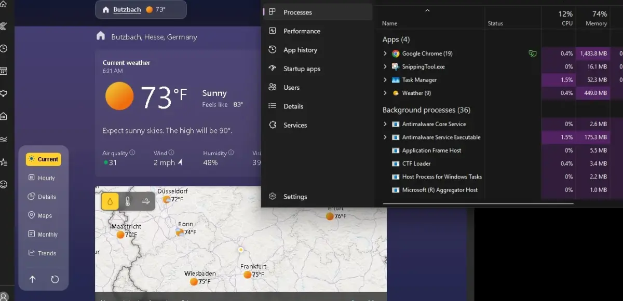Toggle the wind map layer button
The height and width of the screenshot is (301, 623).
[145, 201]
